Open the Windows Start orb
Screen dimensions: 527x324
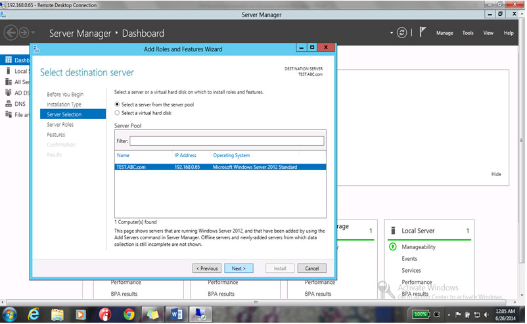(x=9, y=315)
